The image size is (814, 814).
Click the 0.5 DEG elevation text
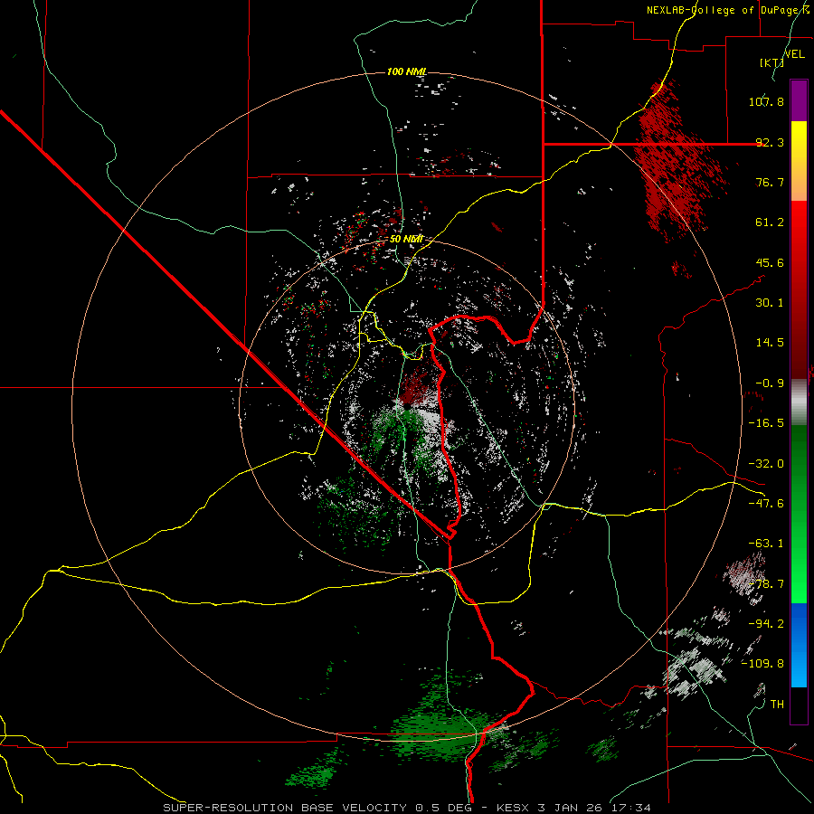[443, 808]
